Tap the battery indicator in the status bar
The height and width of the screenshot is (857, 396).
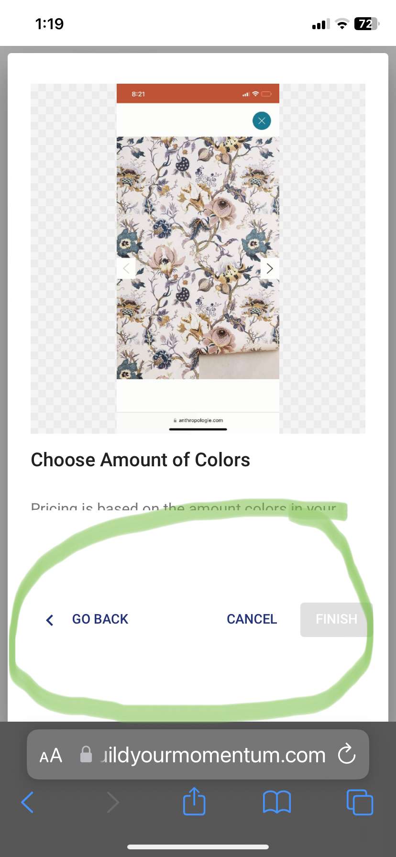click(x=366, y=24)
